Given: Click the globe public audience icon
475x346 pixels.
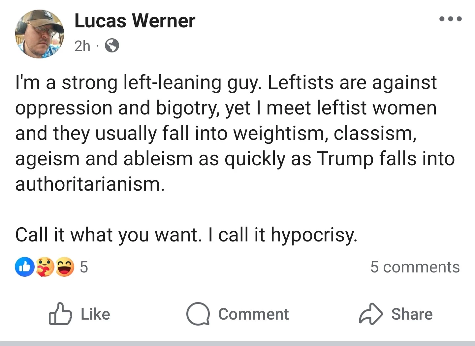Looking at the screenshot, I should 112,46.
